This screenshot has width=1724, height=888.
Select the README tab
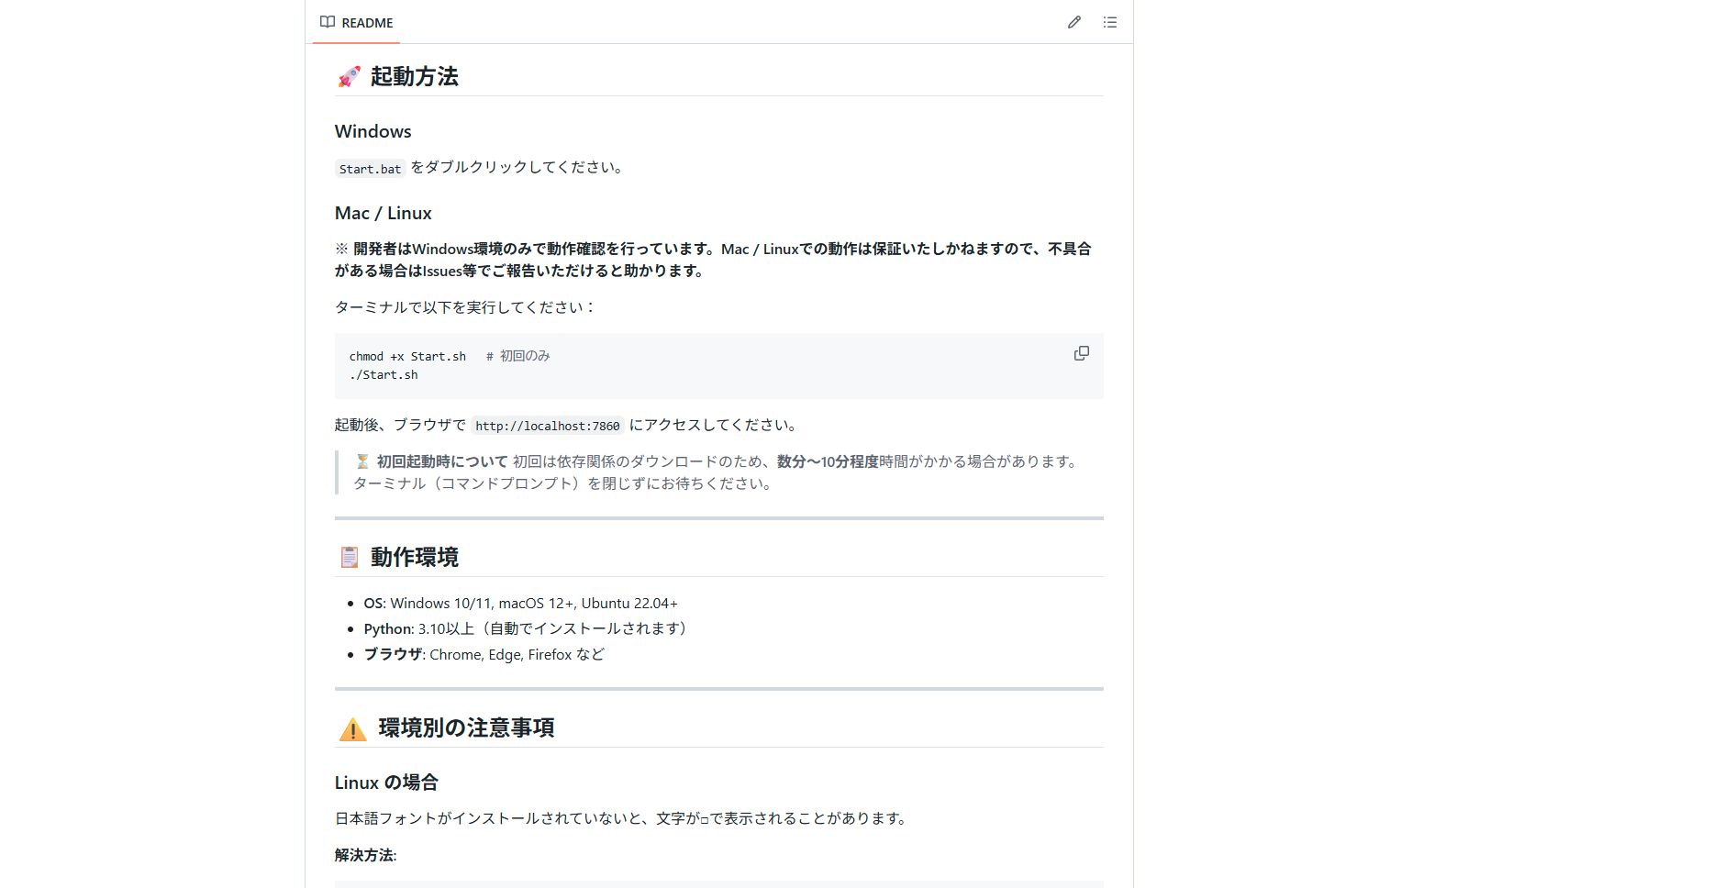pos(365,21)
